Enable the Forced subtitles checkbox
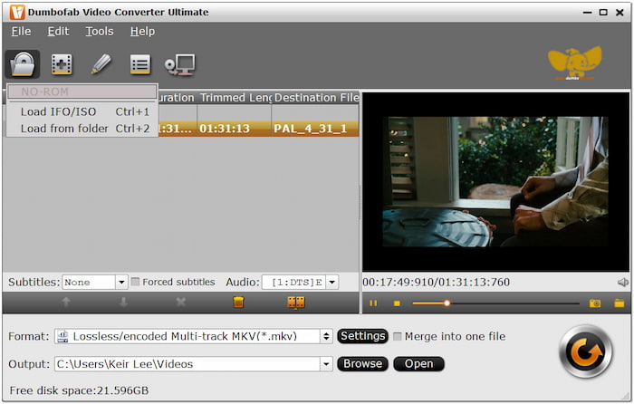Viewport: 634px width, 404px height. [x=136, y=282]
